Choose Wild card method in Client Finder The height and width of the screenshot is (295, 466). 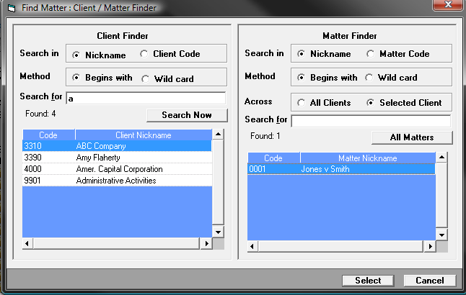[145, 78]
